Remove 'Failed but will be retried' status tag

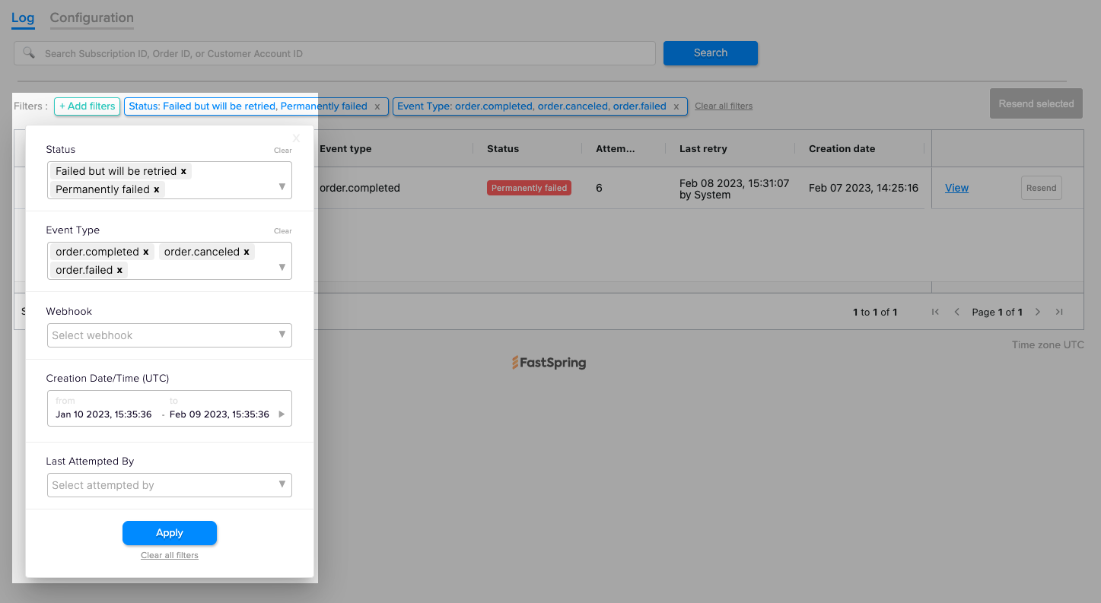(x=183, y=171)
